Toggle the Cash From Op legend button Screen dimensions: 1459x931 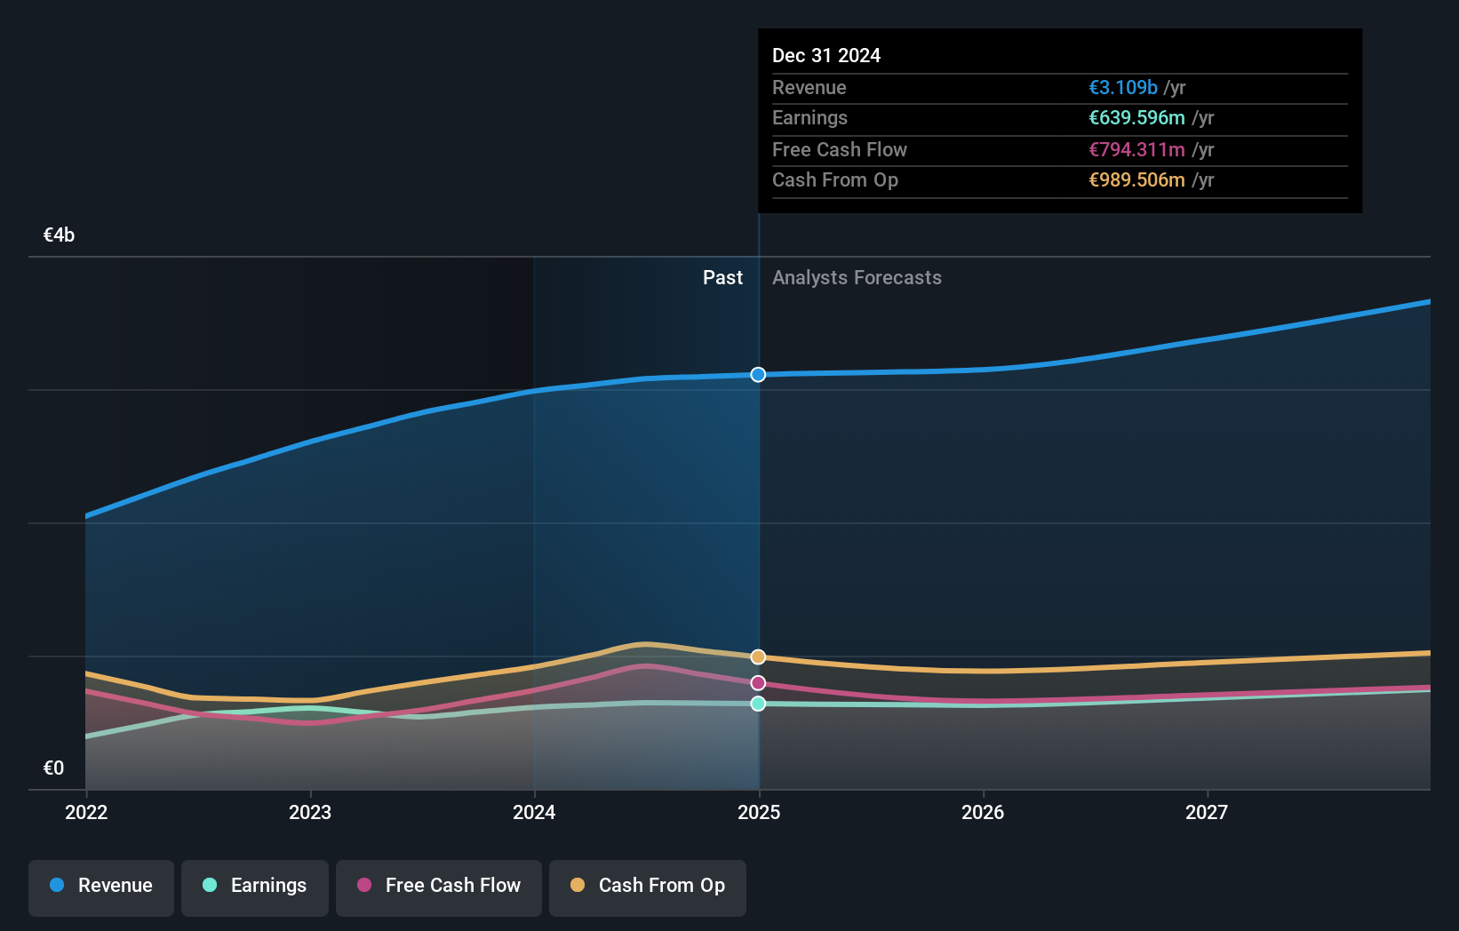(x=648, y=887)
